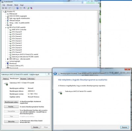
Task: Click the driver version 6.1.7601.17514 text
Action: point(33,94)
